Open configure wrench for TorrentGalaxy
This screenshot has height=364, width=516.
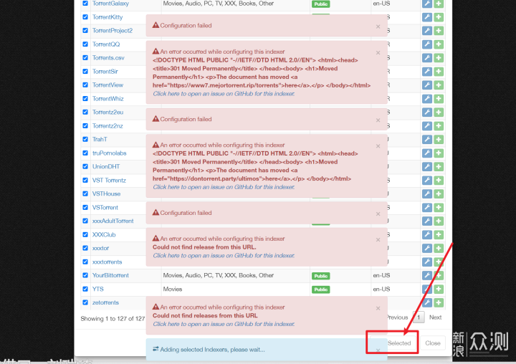[427, 4]
